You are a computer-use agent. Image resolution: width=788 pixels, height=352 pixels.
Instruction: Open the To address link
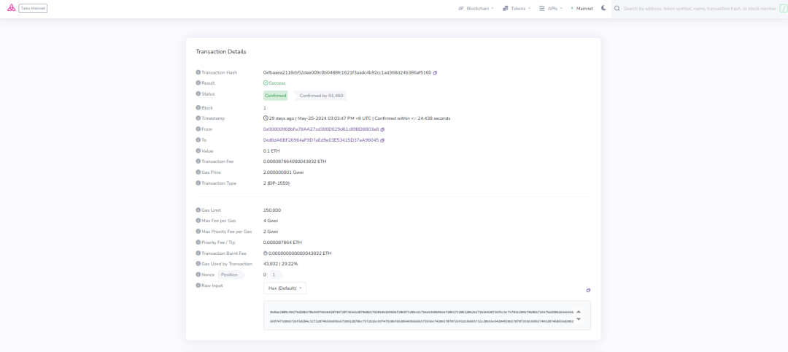320,140
